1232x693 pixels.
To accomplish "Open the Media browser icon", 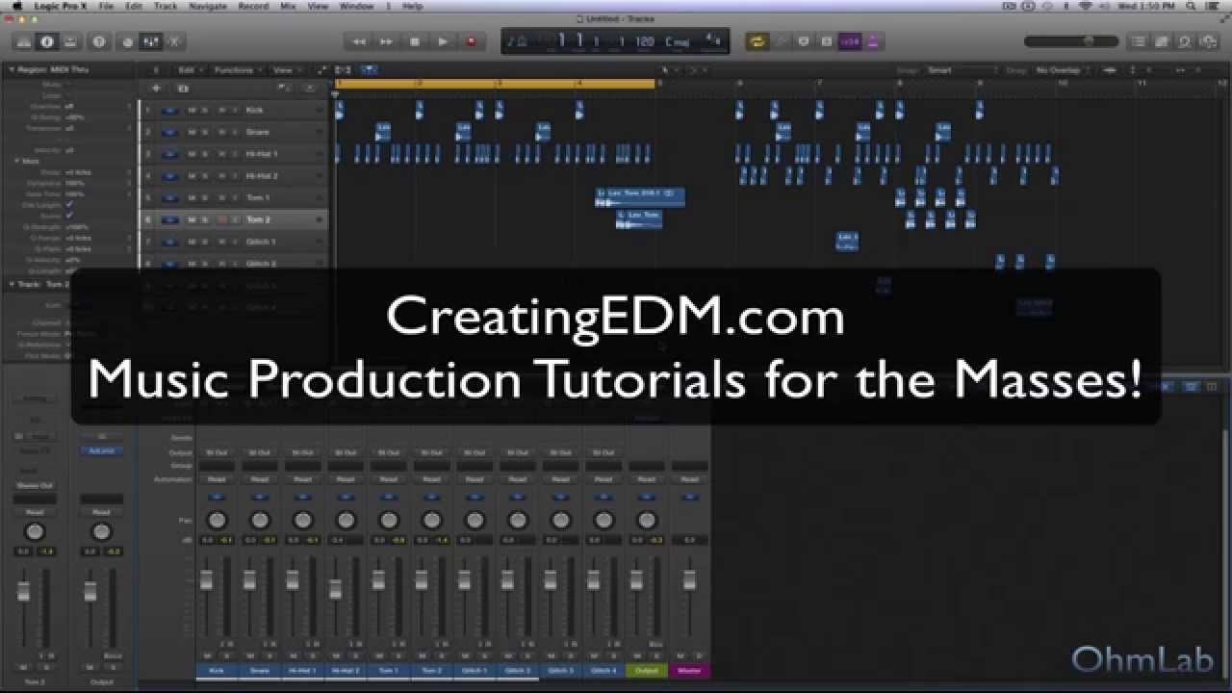I will pyautogui.click(x=1208, y=41).
